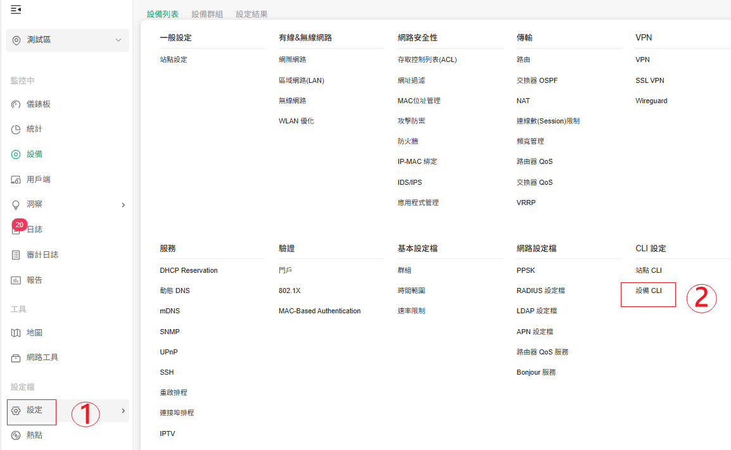731x450 pixels.
Task: Go to 用戶端 in the sidebar
Action: [x=39, y=179]
